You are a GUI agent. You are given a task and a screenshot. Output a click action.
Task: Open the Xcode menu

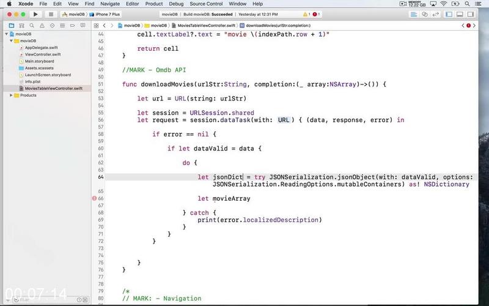pyautogui.click(x=26, y=4)
